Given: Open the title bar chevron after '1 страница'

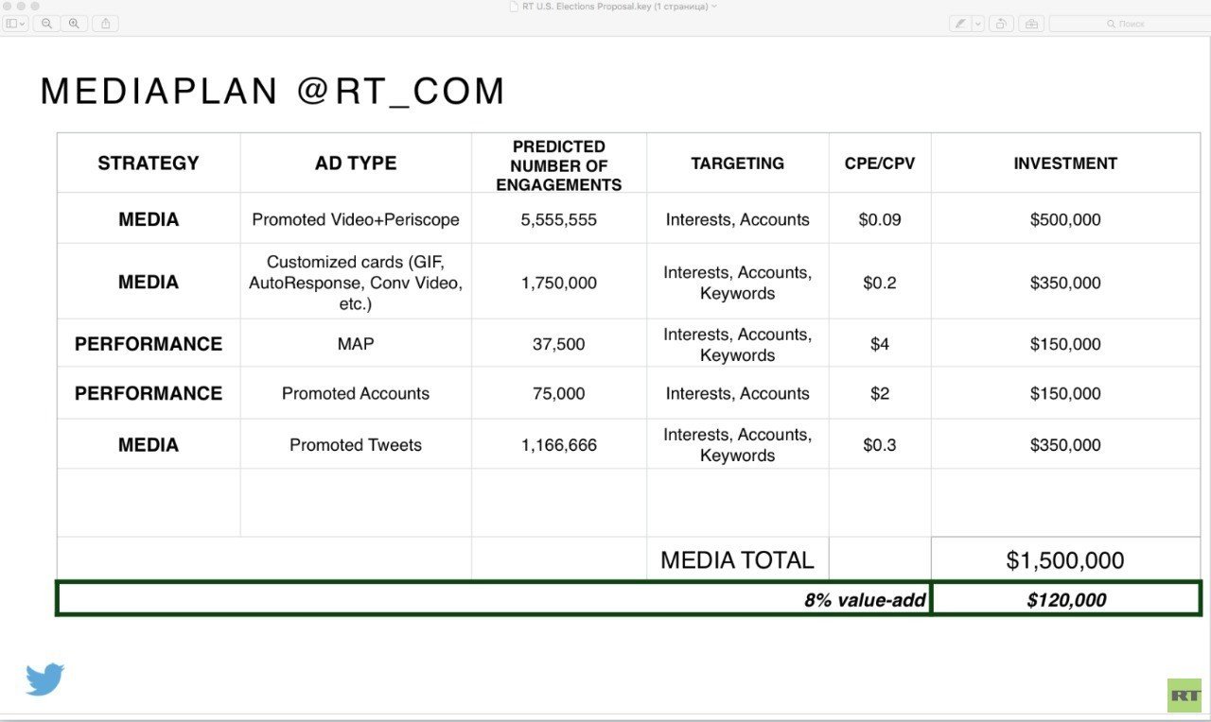Looking at the screenshot, I should (x=714, y=7).
